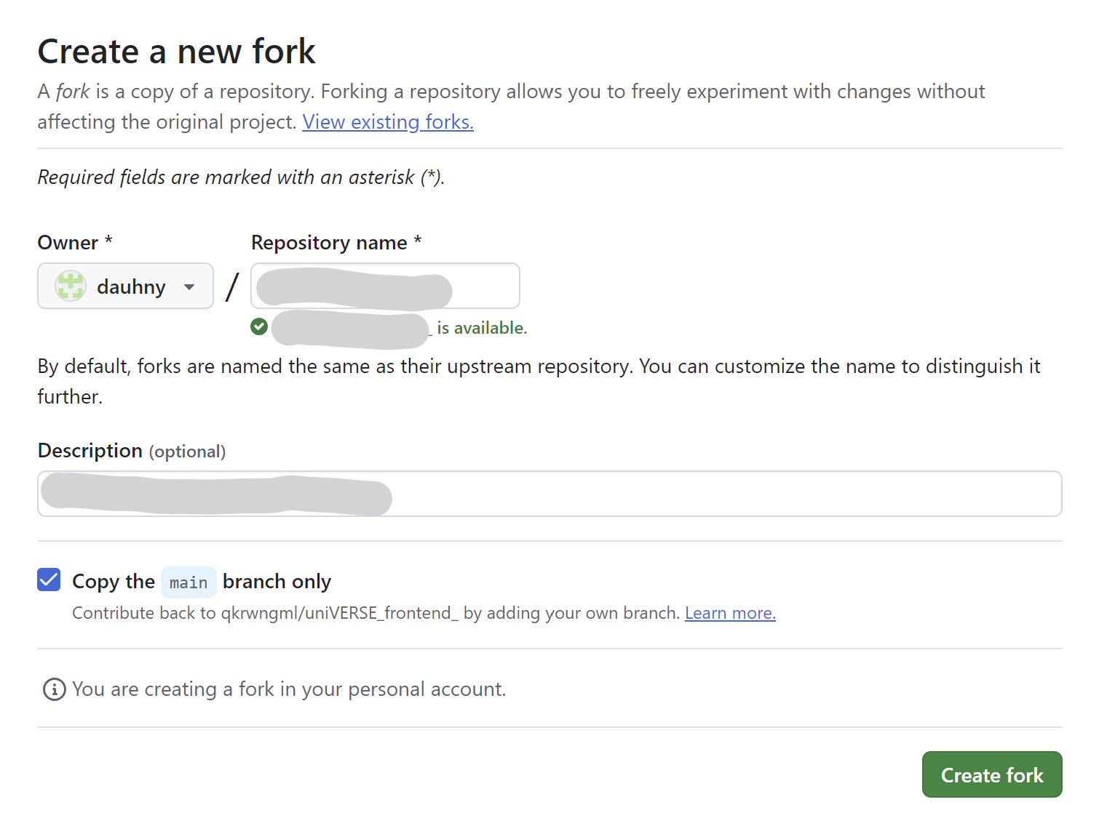Click the green availability checkmark icon
Image resolution: width=1099 pixels, height=826 pixels.
click(259, 327)
